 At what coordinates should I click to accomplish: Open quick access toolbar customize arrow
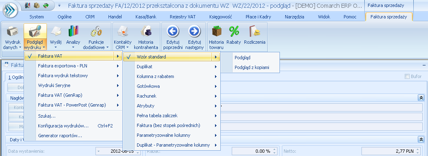(60, 5)
